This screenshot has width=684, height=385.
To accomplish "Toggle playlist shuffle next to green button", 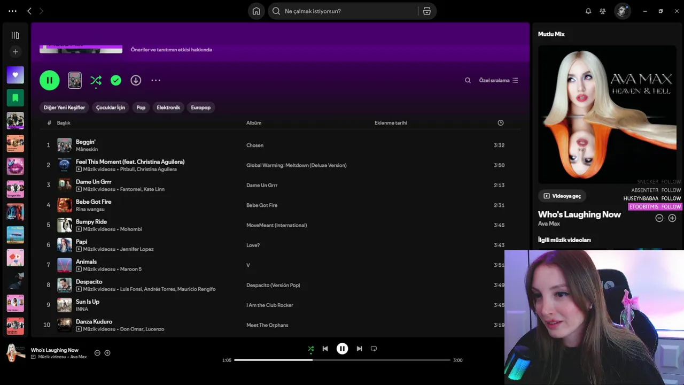I will point(96,80).
